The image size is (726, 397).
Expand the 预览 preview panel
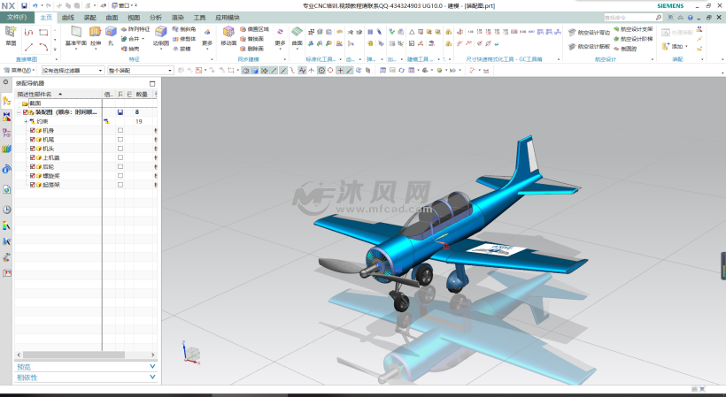click(85, 366)
